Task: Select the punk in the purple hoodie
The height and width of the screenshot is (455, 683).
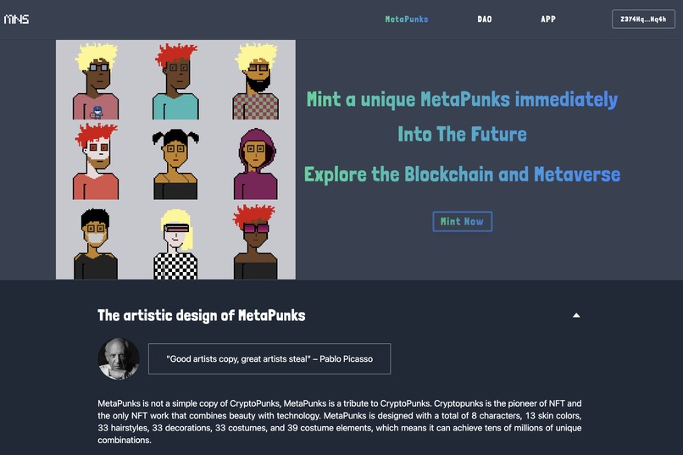Action: [x=256, y=164]
